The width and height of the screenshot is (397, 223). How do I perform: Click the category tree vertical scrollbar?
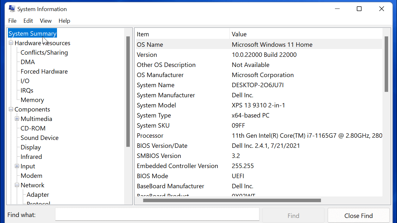[x=128, y=92]
